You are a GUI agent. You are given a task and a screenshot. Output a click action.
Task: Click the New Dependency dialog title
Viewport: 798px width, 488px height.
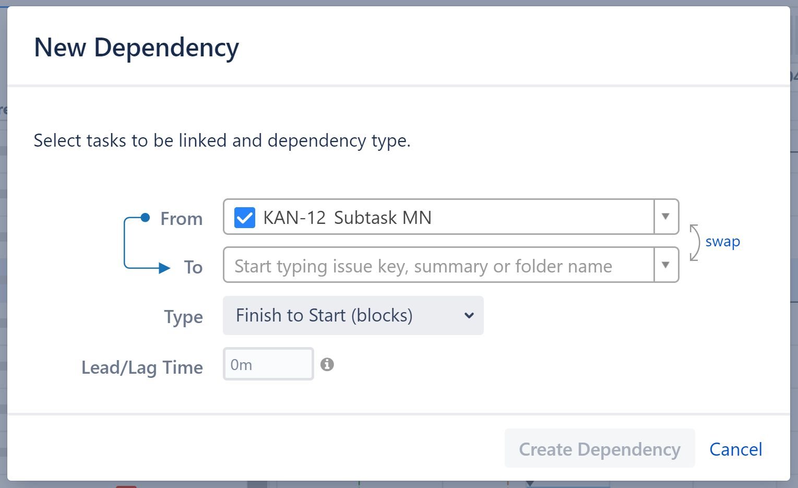(136, 47)
